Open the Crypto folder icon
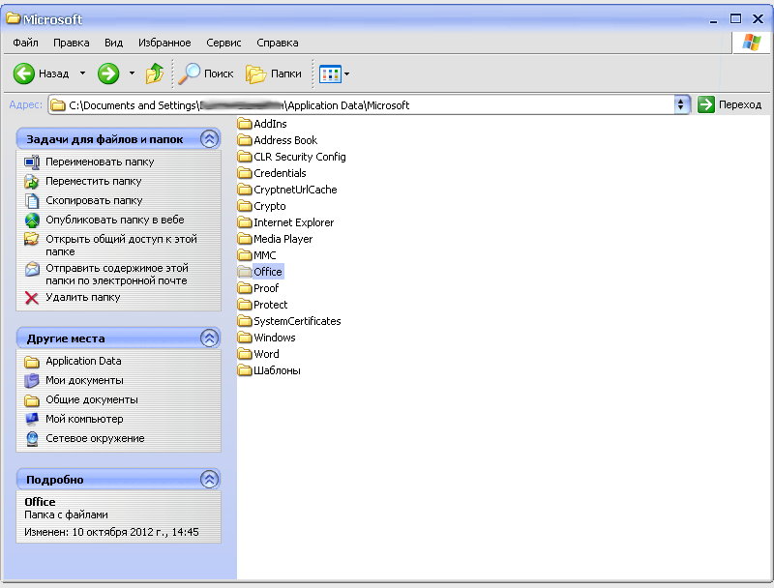 pyautogui.click(x=245, y=206)
